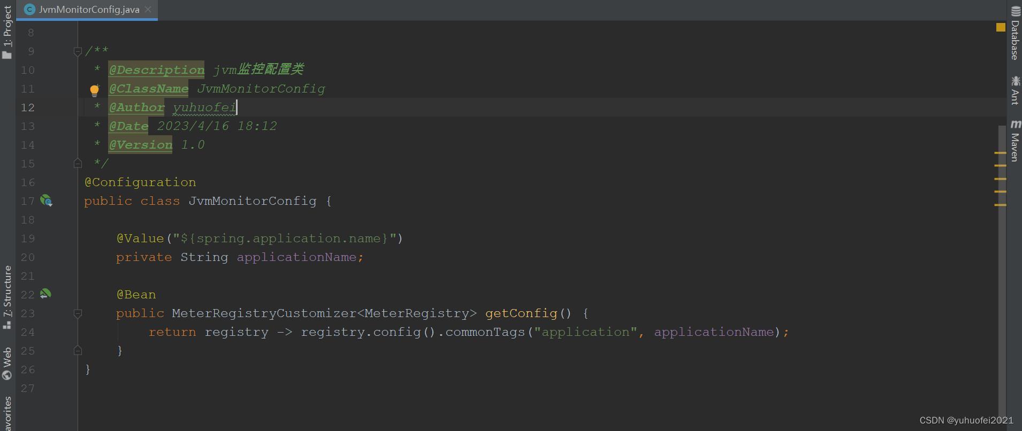The width and height of the screenshot is (1022, 431).
Task: Click the @Date tag text
Action: (128, 126)
